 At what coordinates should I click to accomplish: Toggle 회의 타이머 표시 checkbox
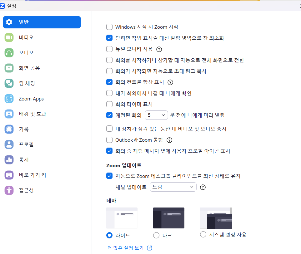click(x=109, y=104)
